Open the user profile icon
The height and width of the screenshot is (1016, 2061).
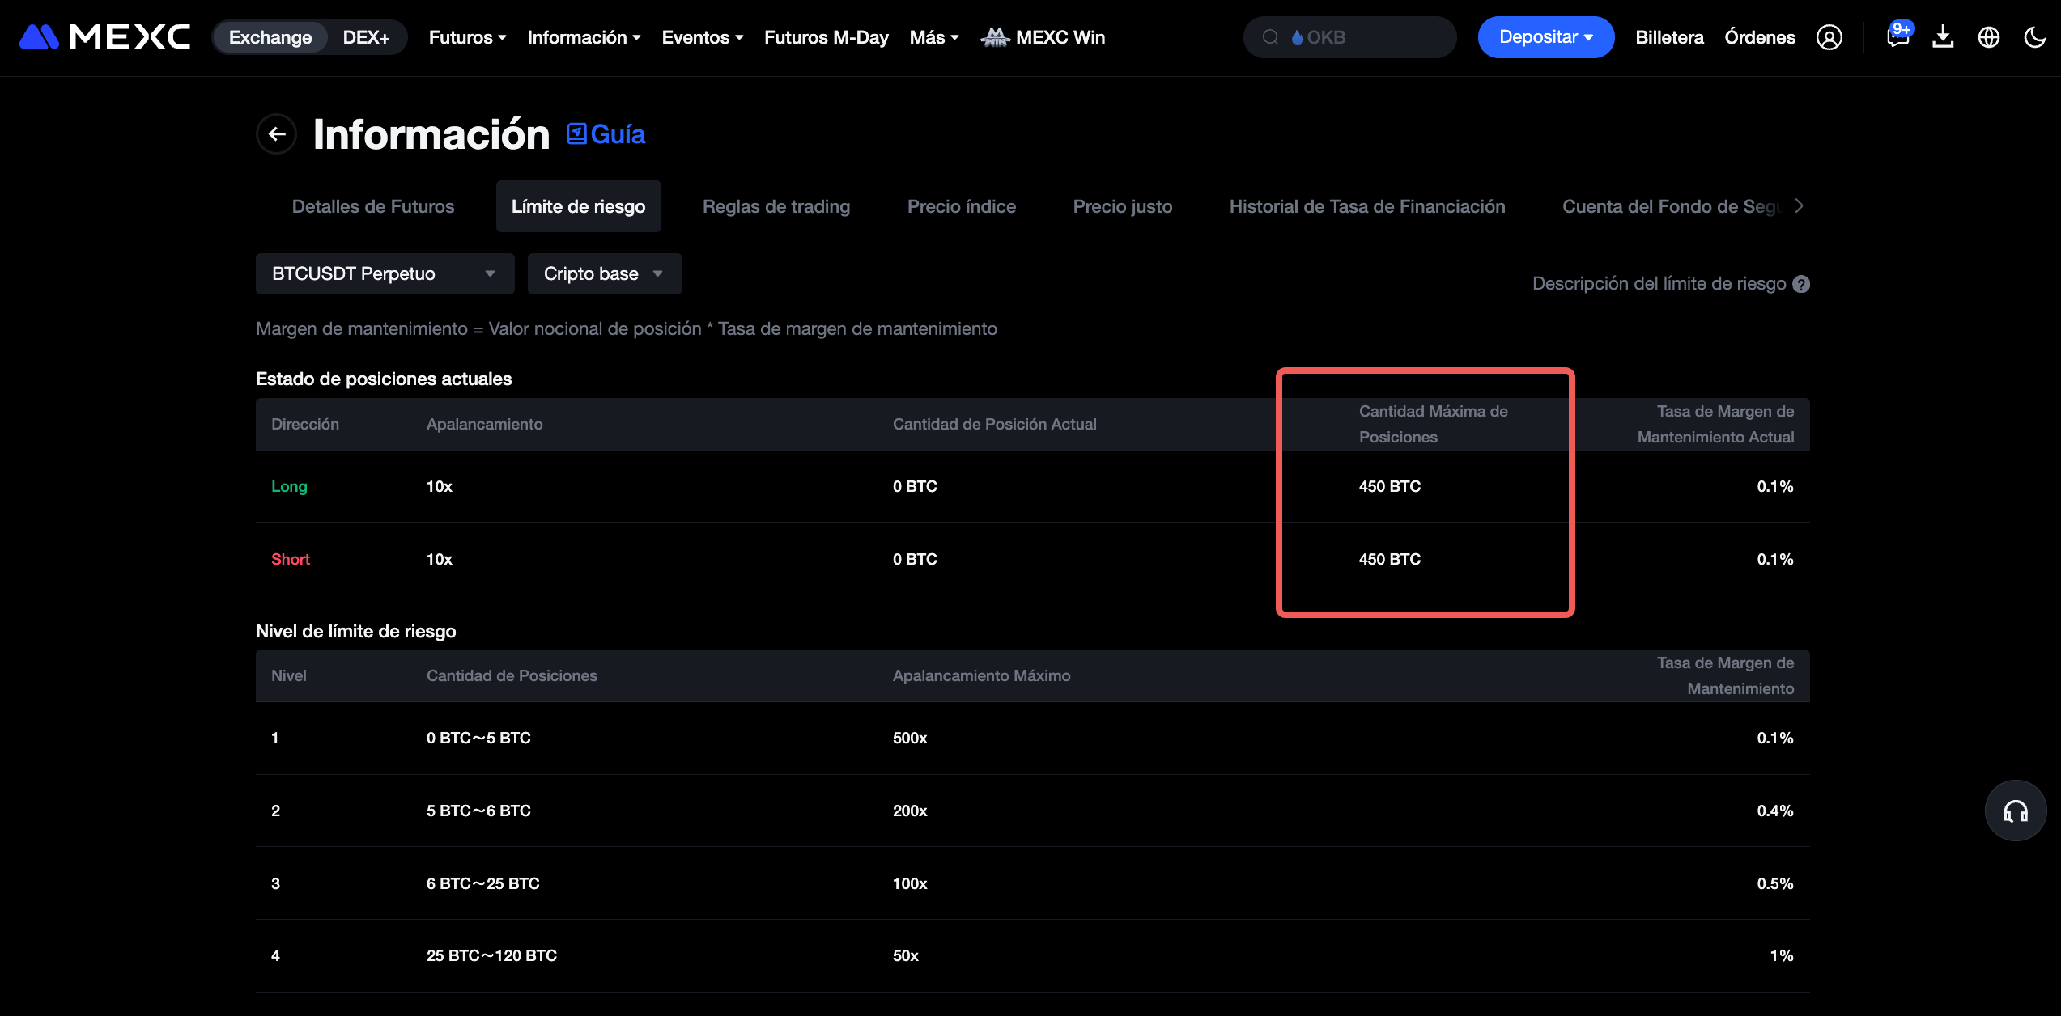coord(1829,37)
